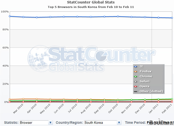Select the IE data point for Dec 2010
The image size is (174, 126).
(145, 17)
